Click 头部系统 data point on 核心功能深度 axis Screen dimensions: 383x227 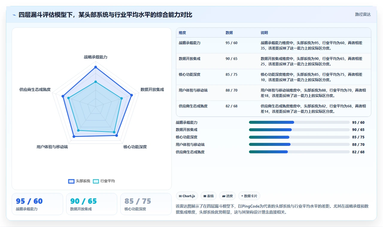pyautogui.click(x=117, y=135)
